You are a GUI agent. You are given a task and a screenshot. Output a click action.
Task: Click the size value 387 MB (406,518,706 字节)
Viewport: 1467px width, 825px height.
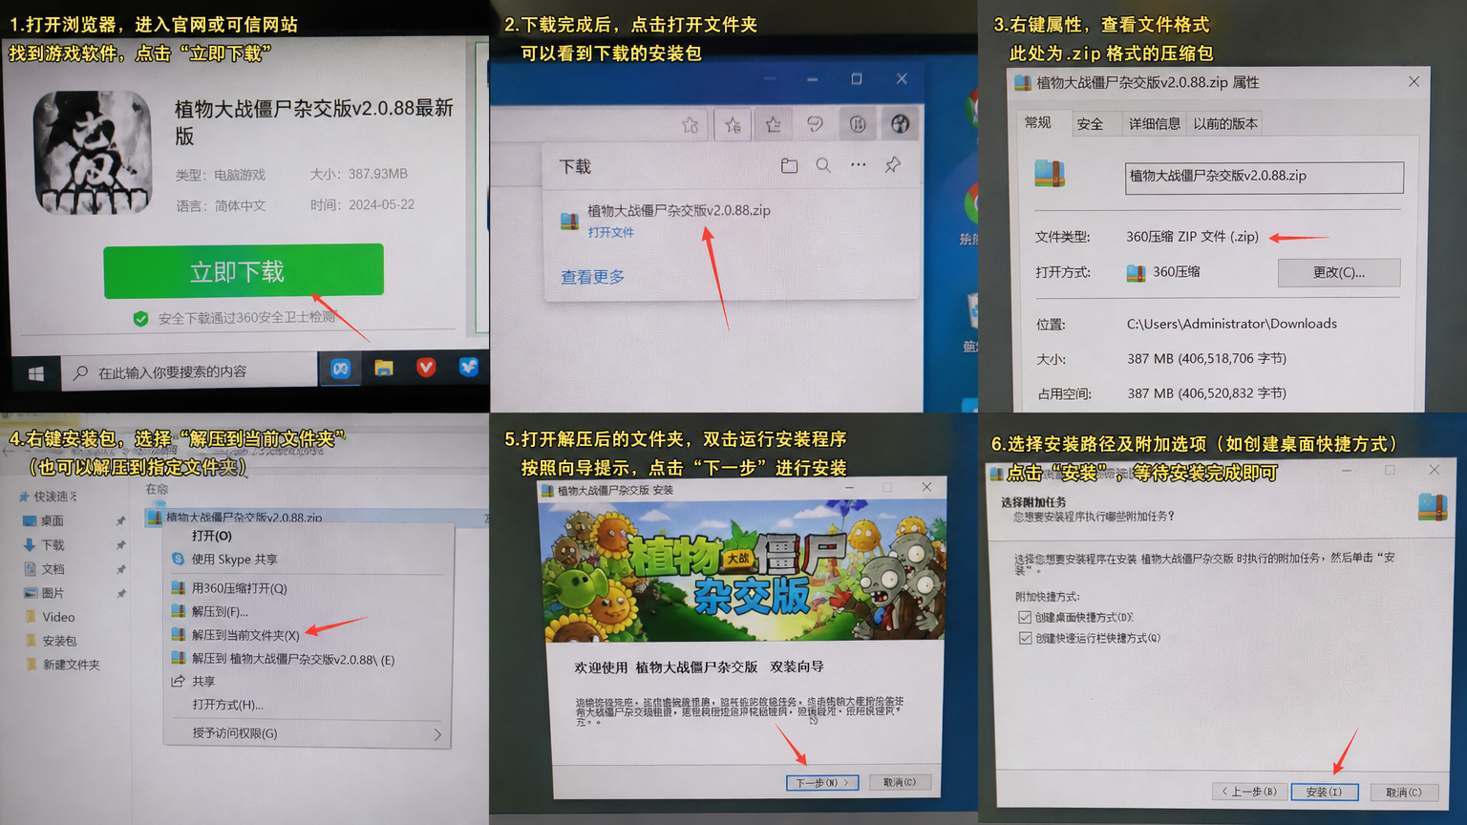(1207, 359)
